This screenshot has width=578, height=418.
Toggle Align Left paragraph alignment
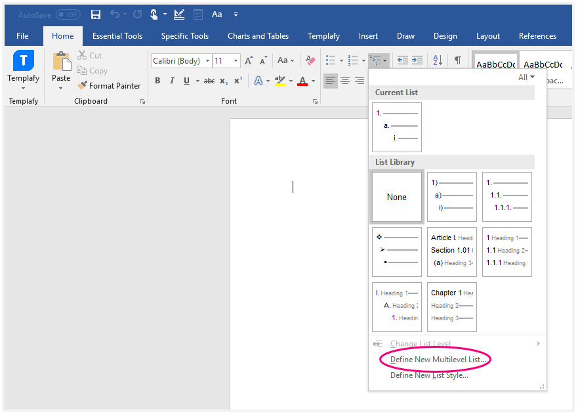(331, 81)
